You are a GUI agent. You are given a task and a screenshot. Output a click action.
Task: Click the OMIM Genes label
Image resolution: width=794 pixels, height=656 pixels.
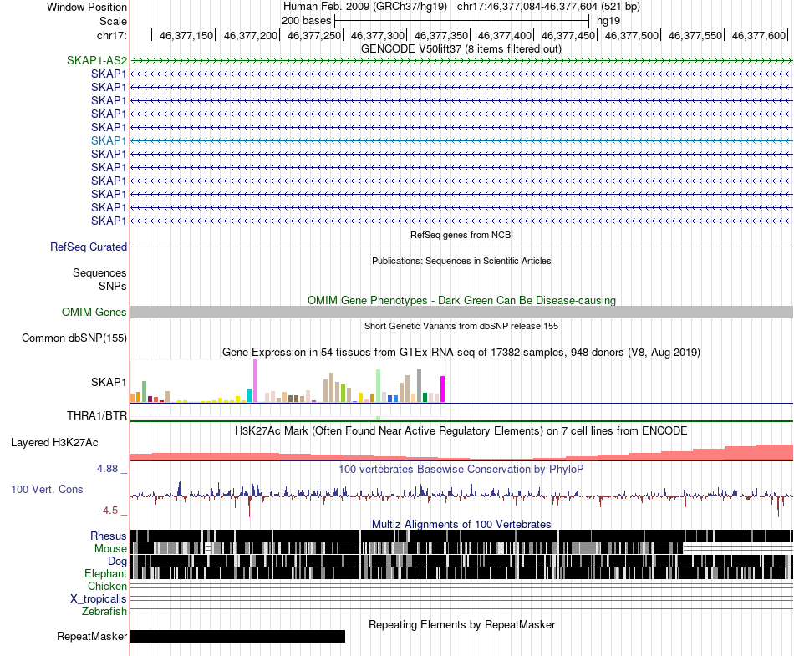(x=94, y=313)
